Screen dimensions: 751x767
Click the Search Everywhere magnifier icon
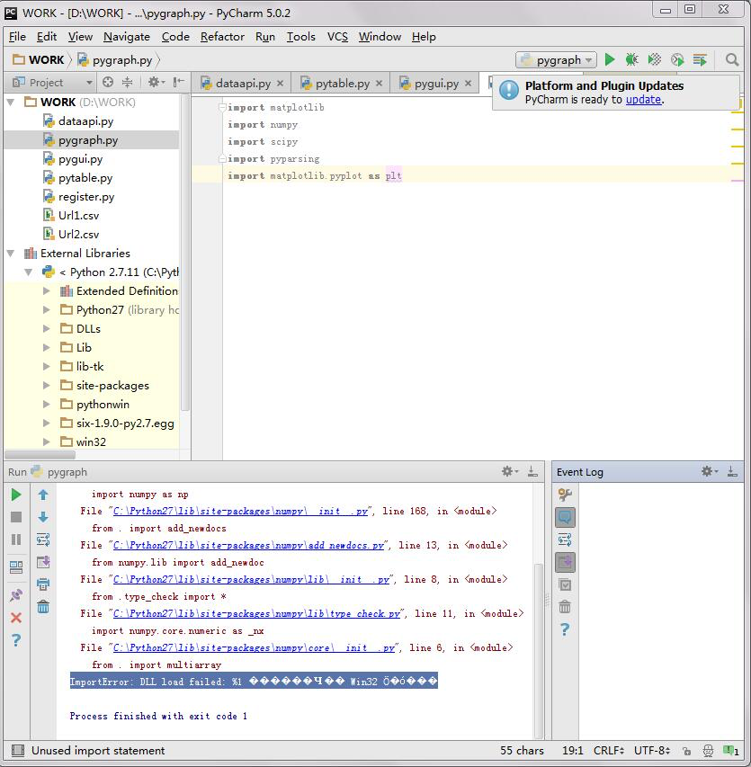tap(732, 60)
